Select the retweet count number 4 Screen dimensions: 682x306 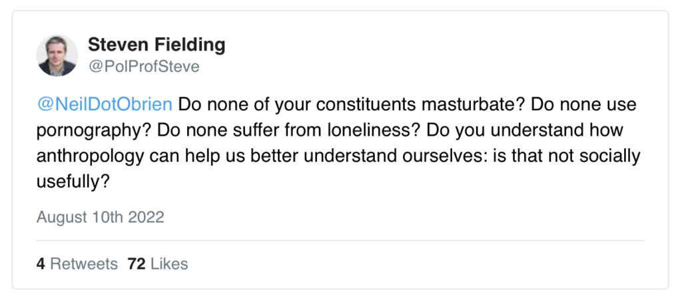(x=41, y=264)
